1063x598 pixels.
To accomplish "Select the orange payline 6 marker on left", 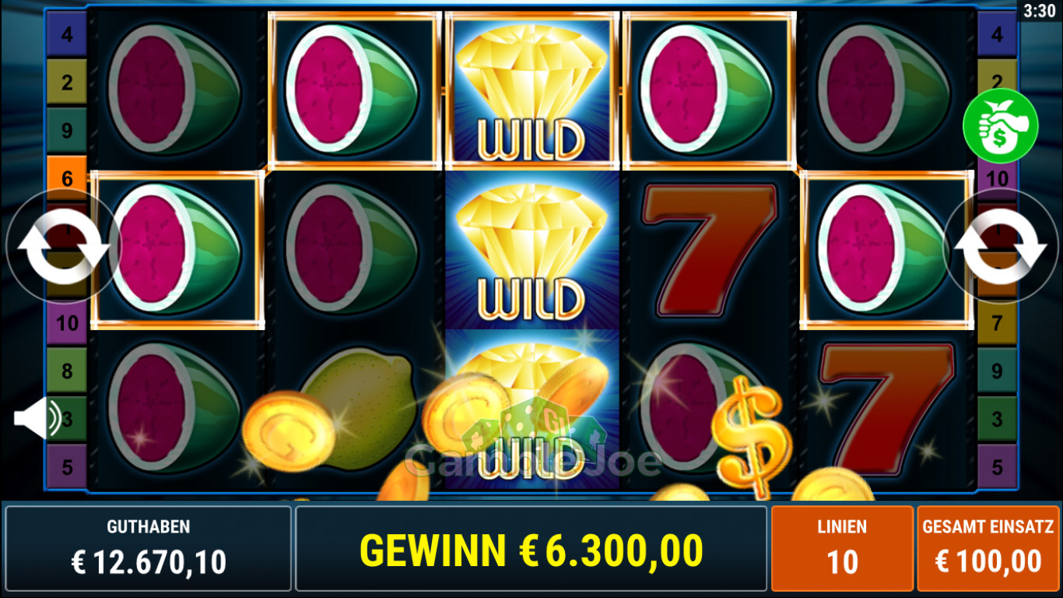I will pyautogui.click(x=67, y=178).
